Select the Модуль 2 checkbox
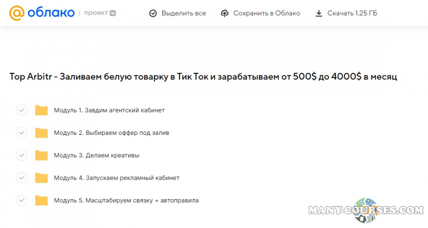Viewport: 428px width, 228px height. pyautogui.click(x=21, y=133)
